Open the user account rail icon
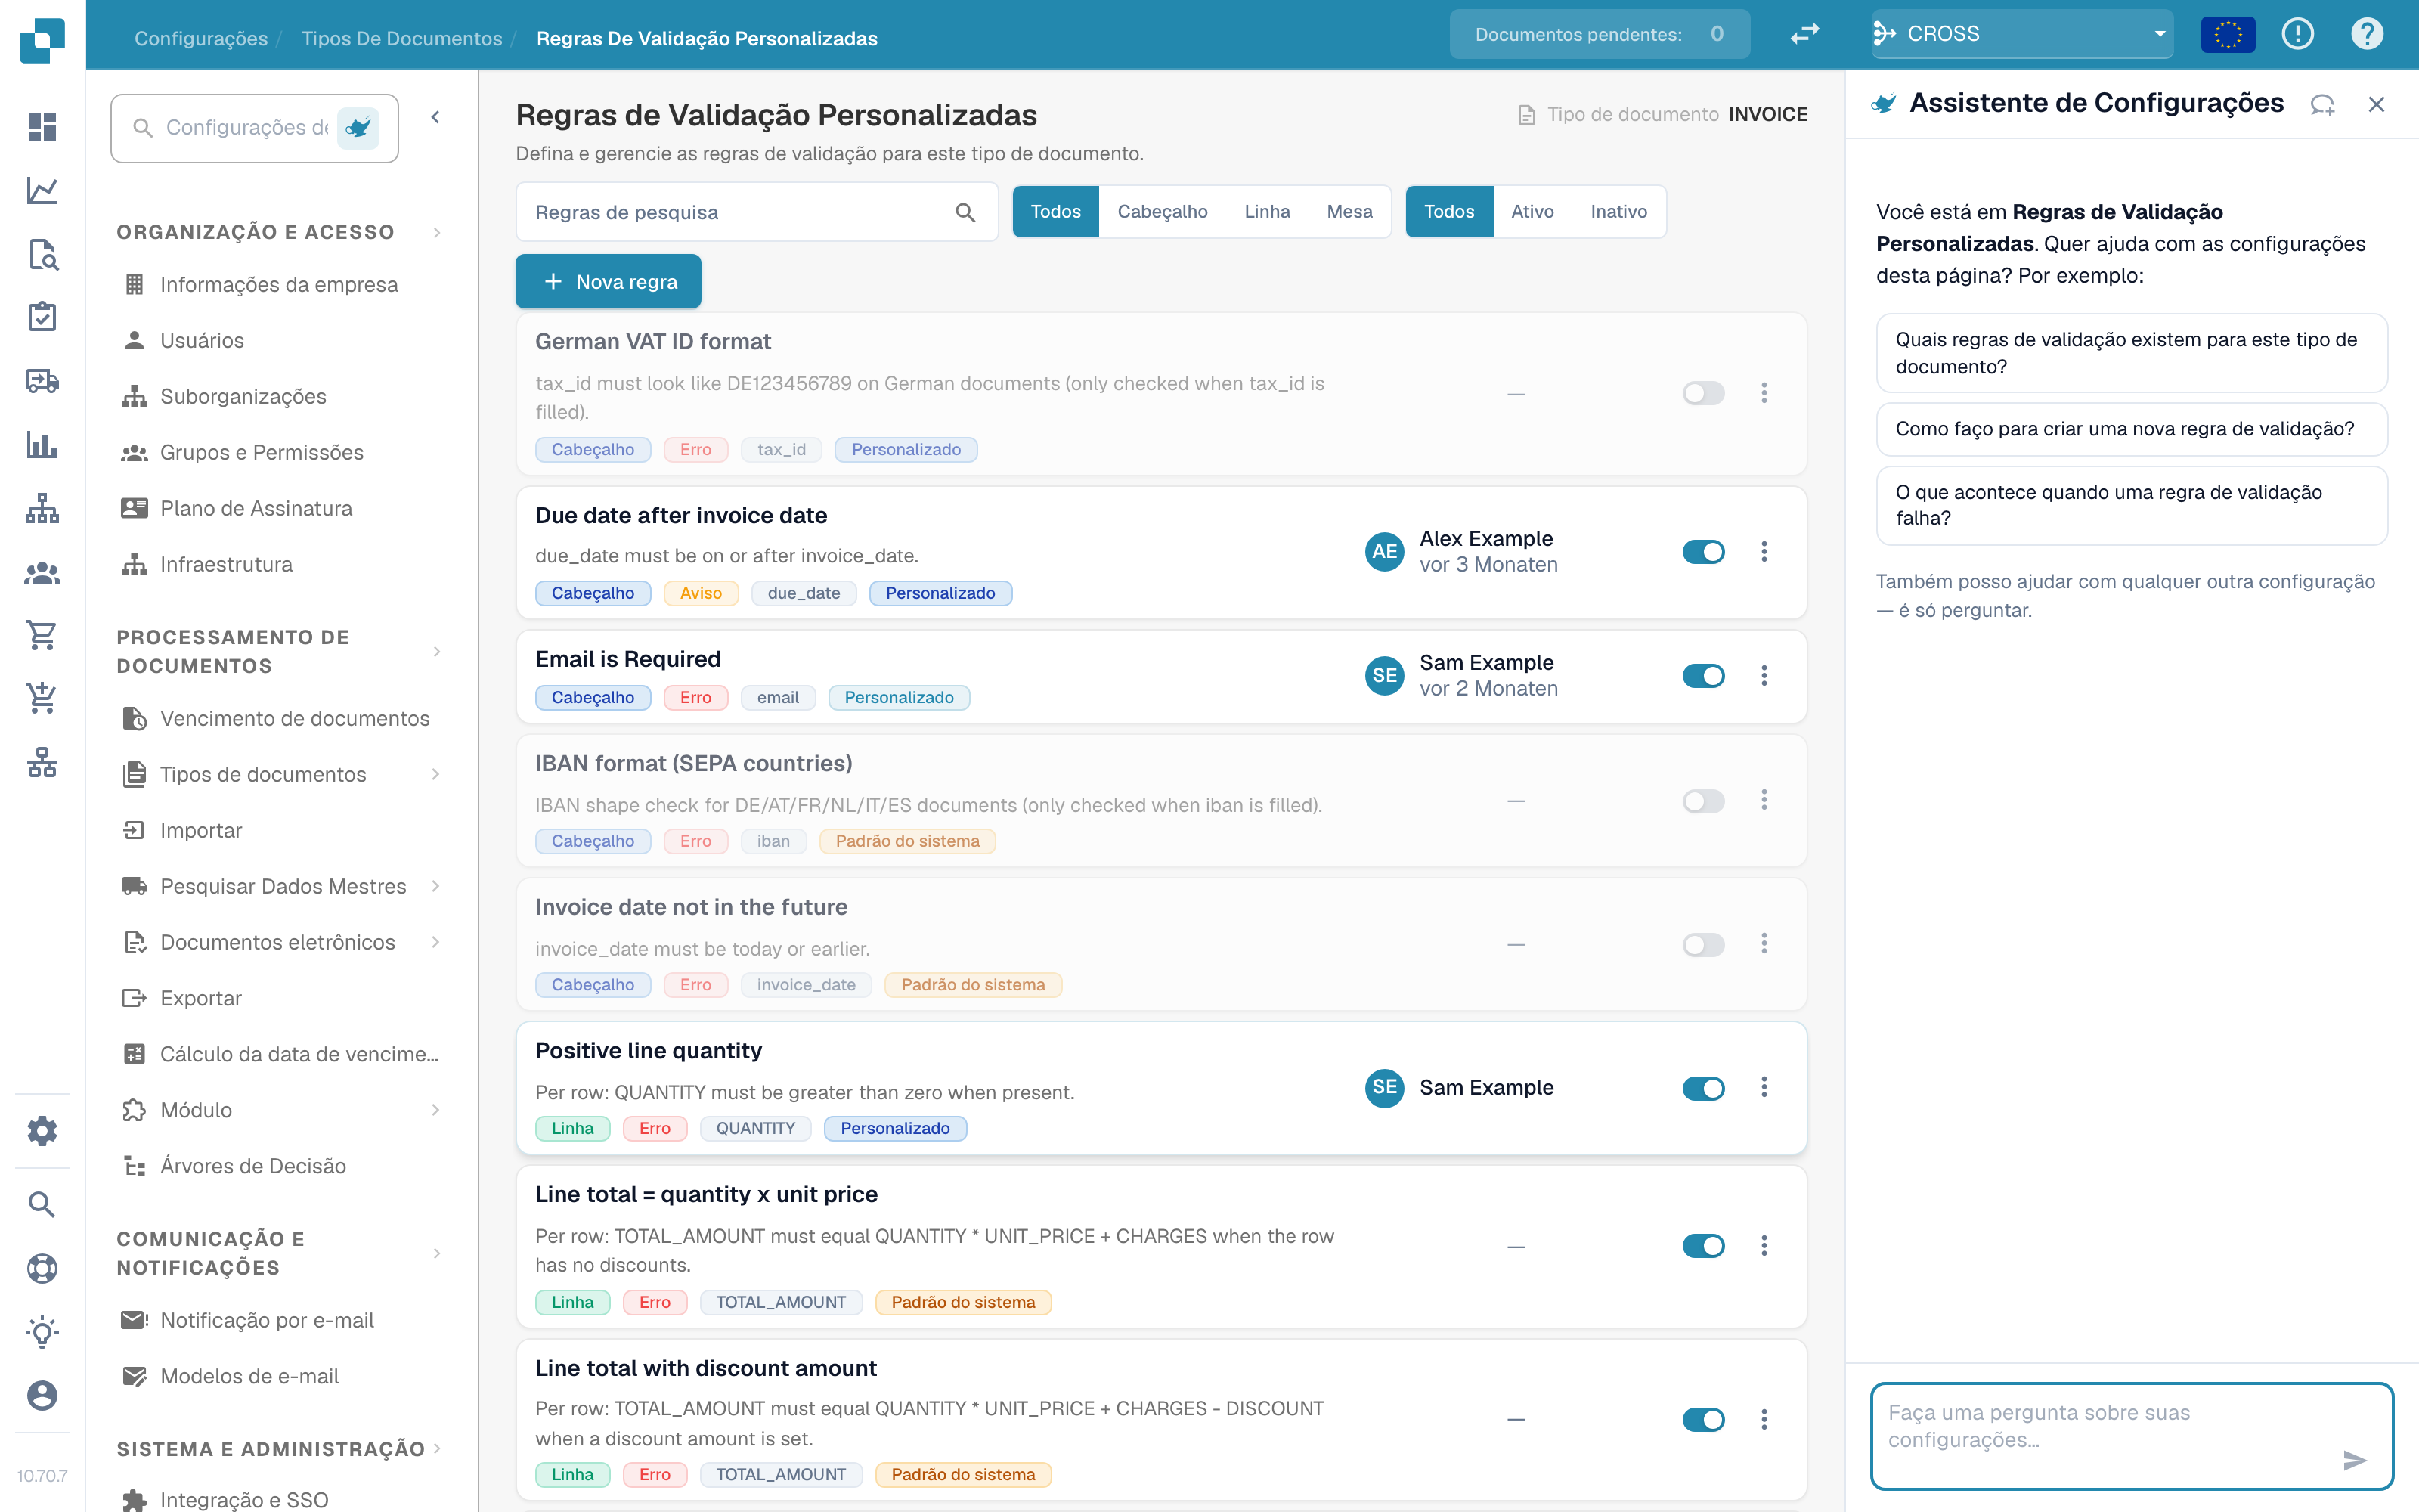Screen dimensions: 2419x1512 pos(42,1395)
